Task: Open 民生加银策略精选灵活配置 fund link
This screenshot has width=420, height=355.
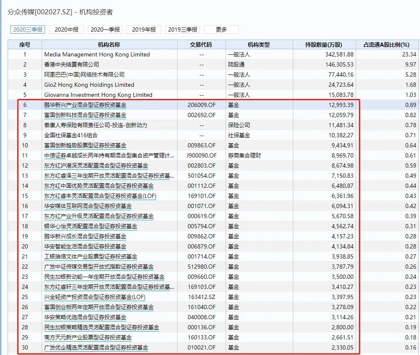Action: click(x=101, y=327)
